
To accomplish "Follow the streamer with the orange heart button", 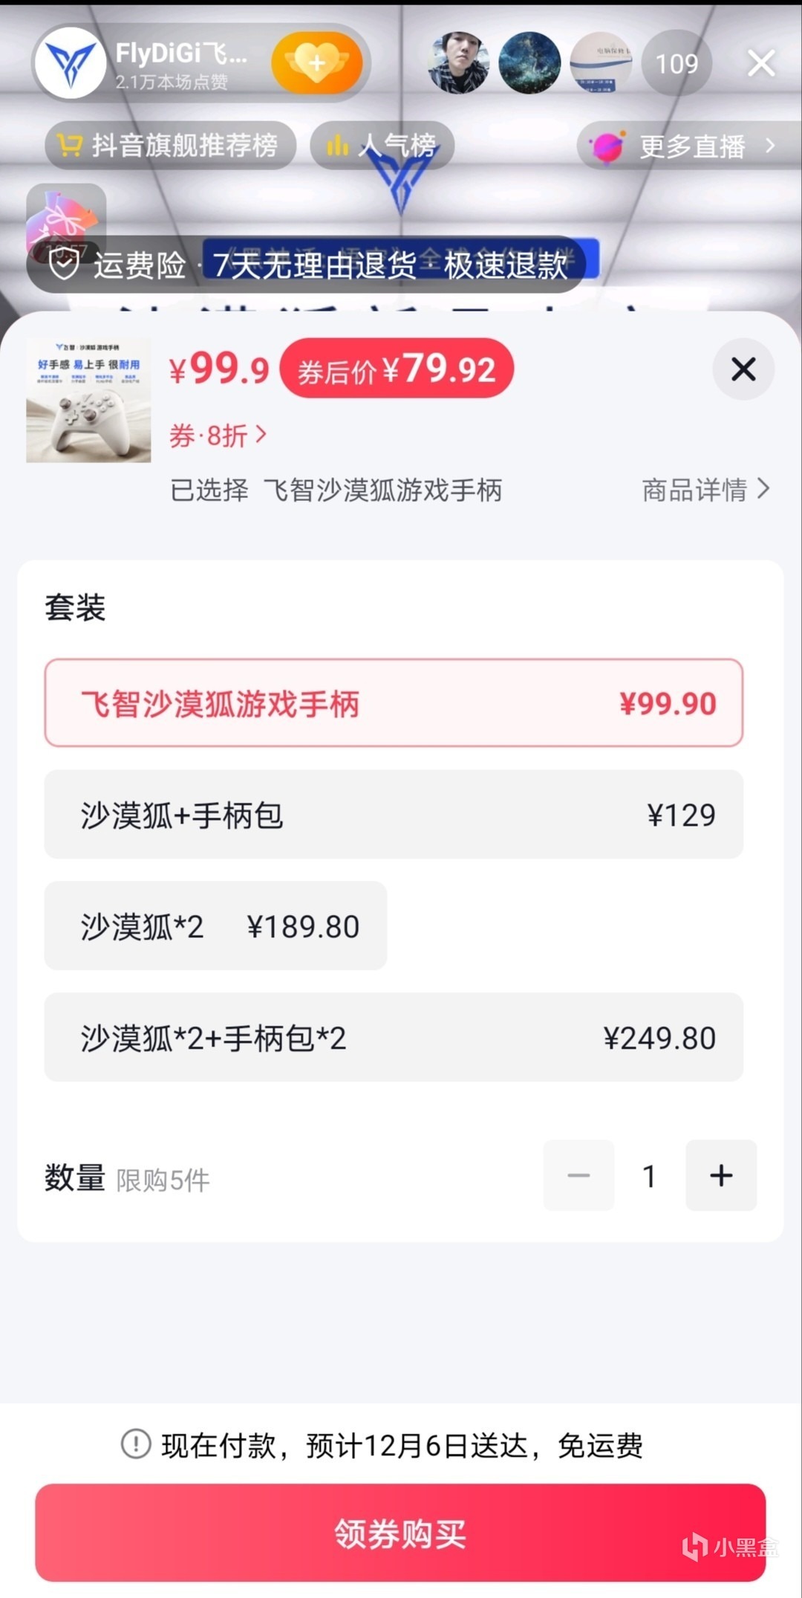I will point(317,63).
